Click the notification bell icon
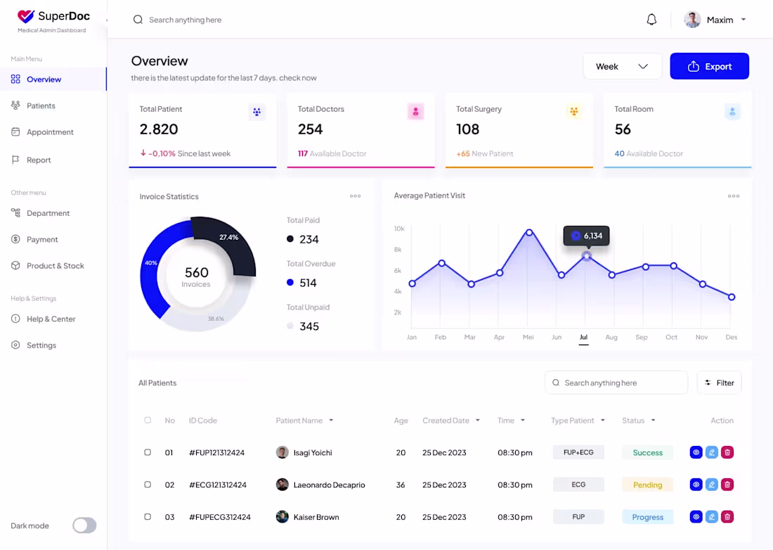Image resolution: width=773 pixels, height=550 pixels. point(651,20)
